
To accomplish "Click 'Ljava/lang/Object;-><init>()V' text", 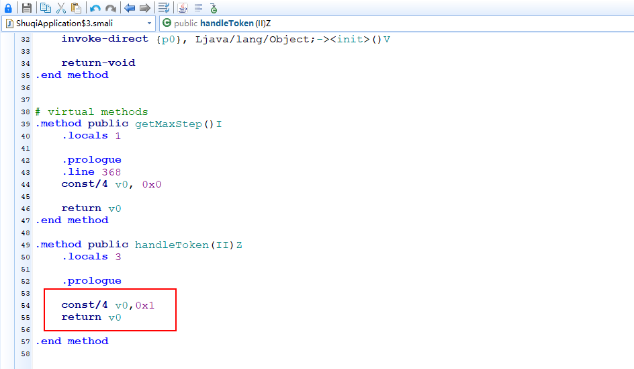I will tap(293, 39).
